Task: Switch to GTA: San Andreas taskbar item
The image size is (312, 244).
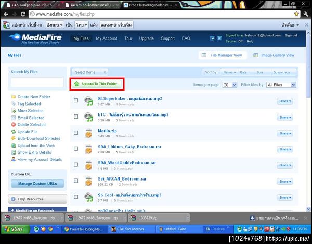Action: click(132, 229)
